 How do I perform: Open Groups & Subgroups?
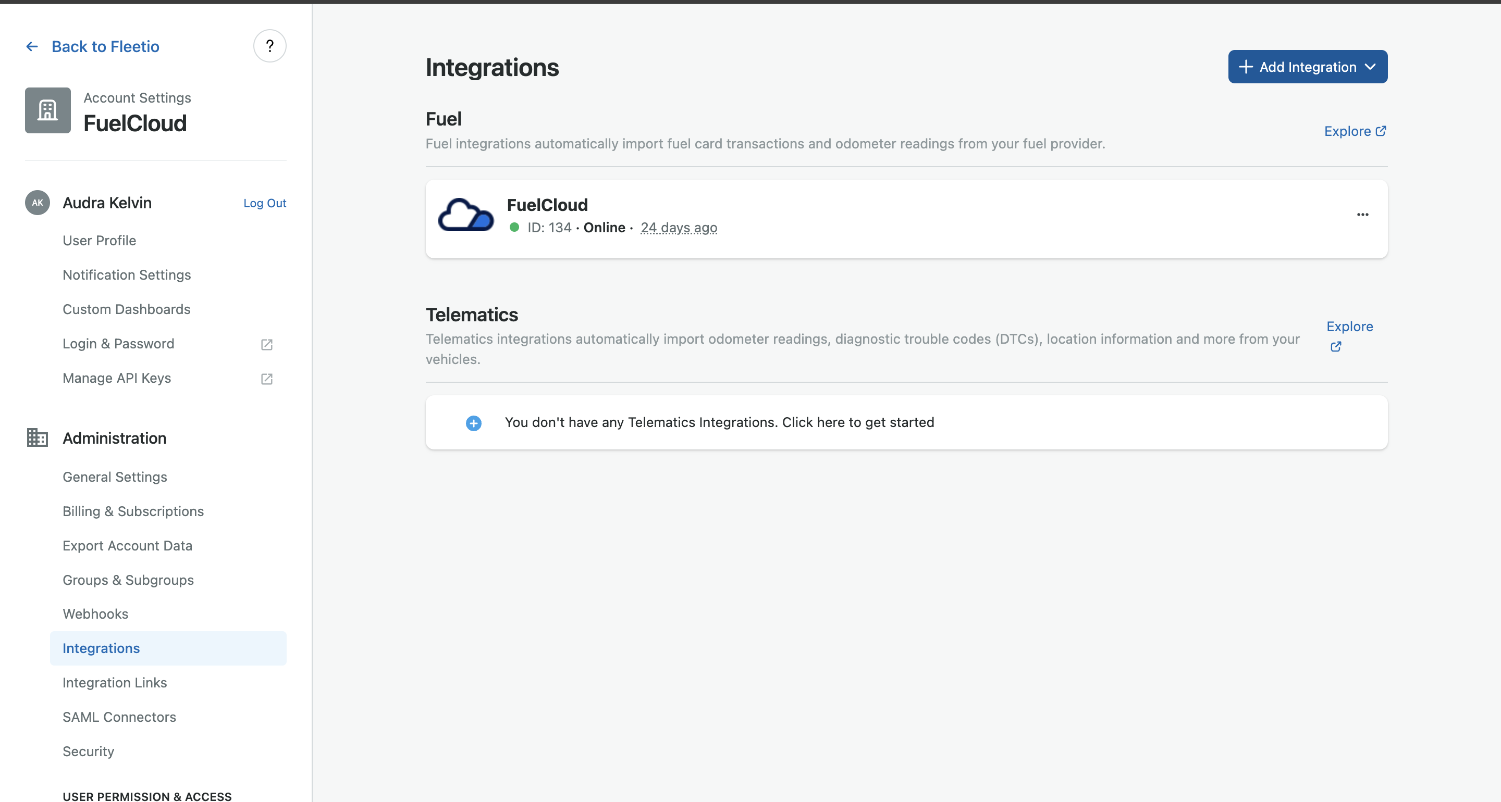pos(128,580)
